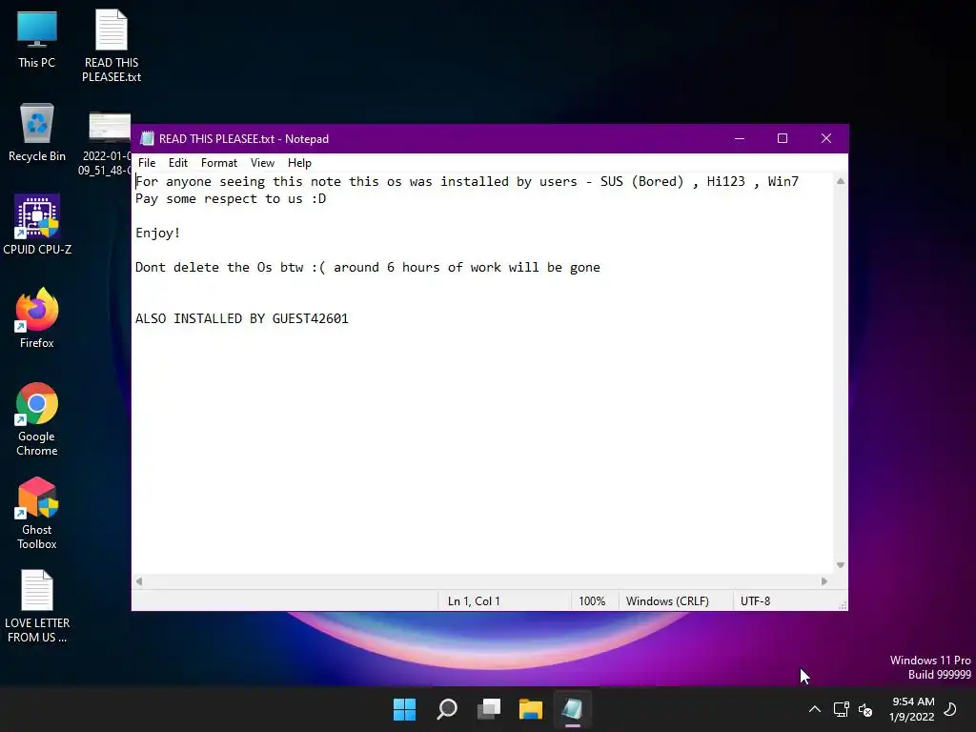The width and height of the screenshot is (976, 732).
Task: Open the Format menu in Notepad
Action: tap(219, 162)
